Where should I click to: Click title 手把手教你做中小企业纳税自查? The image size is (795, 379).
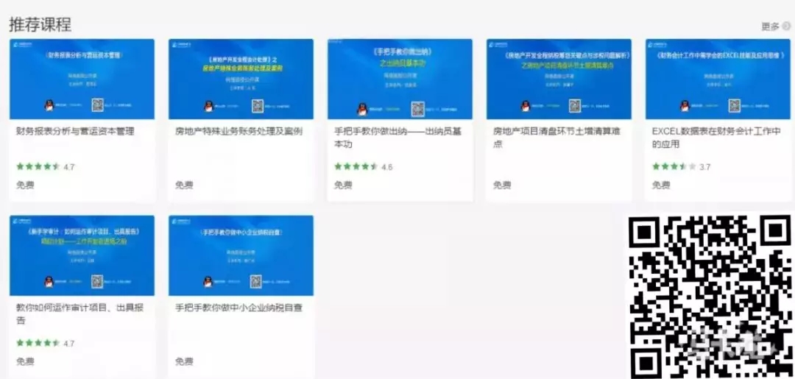coord(239,308)
